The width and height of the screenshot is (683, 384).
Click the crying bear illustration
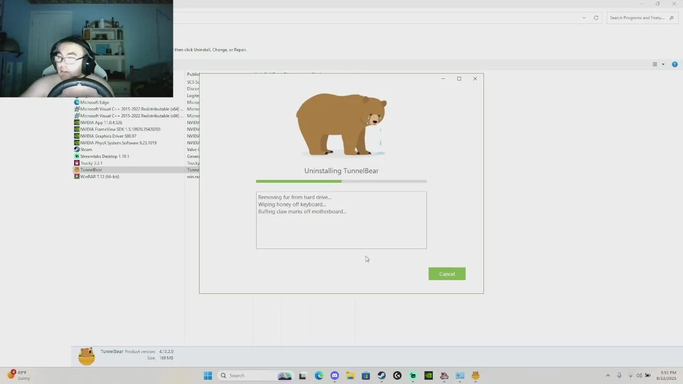point(341,124)
